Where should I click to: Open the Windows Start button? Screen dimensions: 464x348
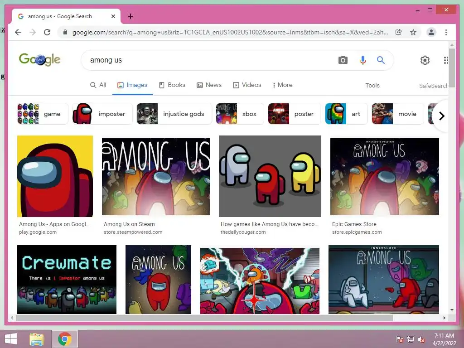[x=11, y=339]
